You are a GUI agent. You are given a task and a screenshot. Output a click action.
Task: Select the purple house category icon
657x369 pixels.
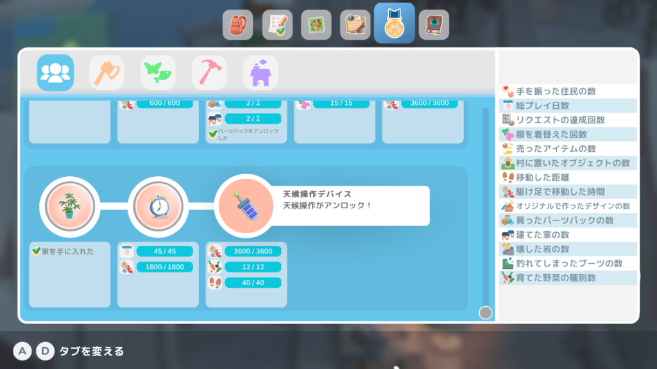(x=260, y=73)
